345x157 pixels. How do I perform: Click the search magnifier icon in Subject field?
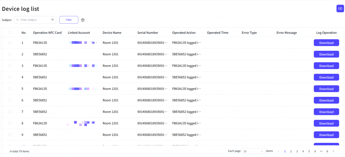pyautogui.click(x=18, y=20)
